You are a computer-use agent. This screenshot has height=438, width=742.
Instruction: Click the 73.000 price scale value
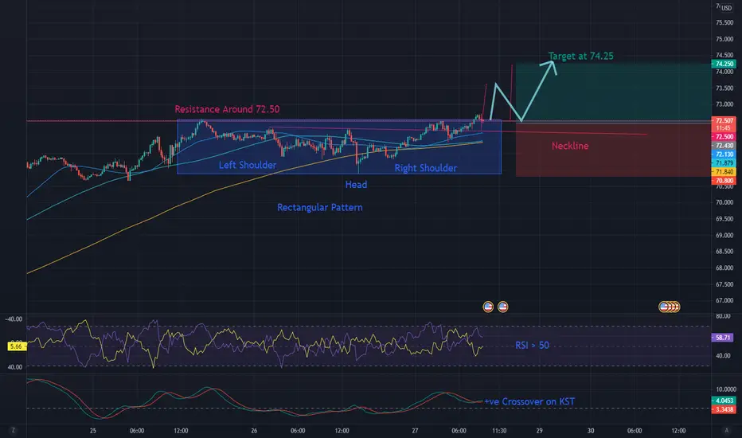[724, 104]
